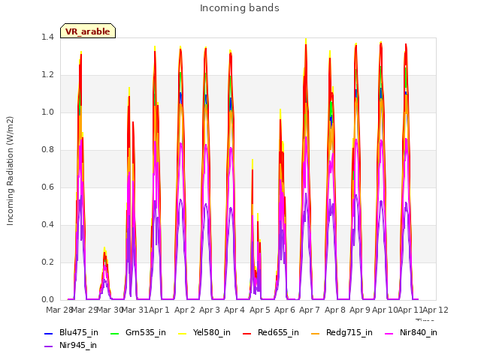Toggle the Yel580_in legend label
Image resolution: width=481 pixels, height=360 pixels.
tap(212, 333)
